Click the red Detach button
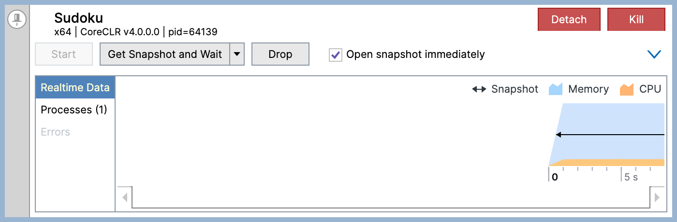 569,20
